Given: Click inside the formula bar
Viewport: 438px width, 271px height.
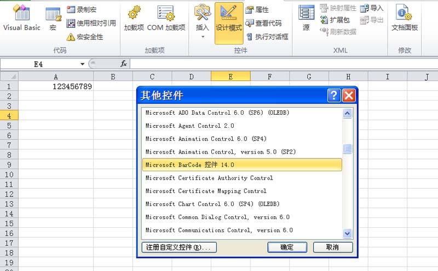Looking at the screenshot, I should pos(284,64).
